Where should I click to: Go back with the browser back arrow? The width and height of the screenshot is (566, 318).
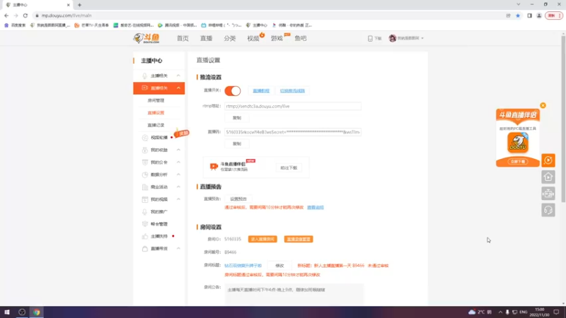click(x=6, y=16)
